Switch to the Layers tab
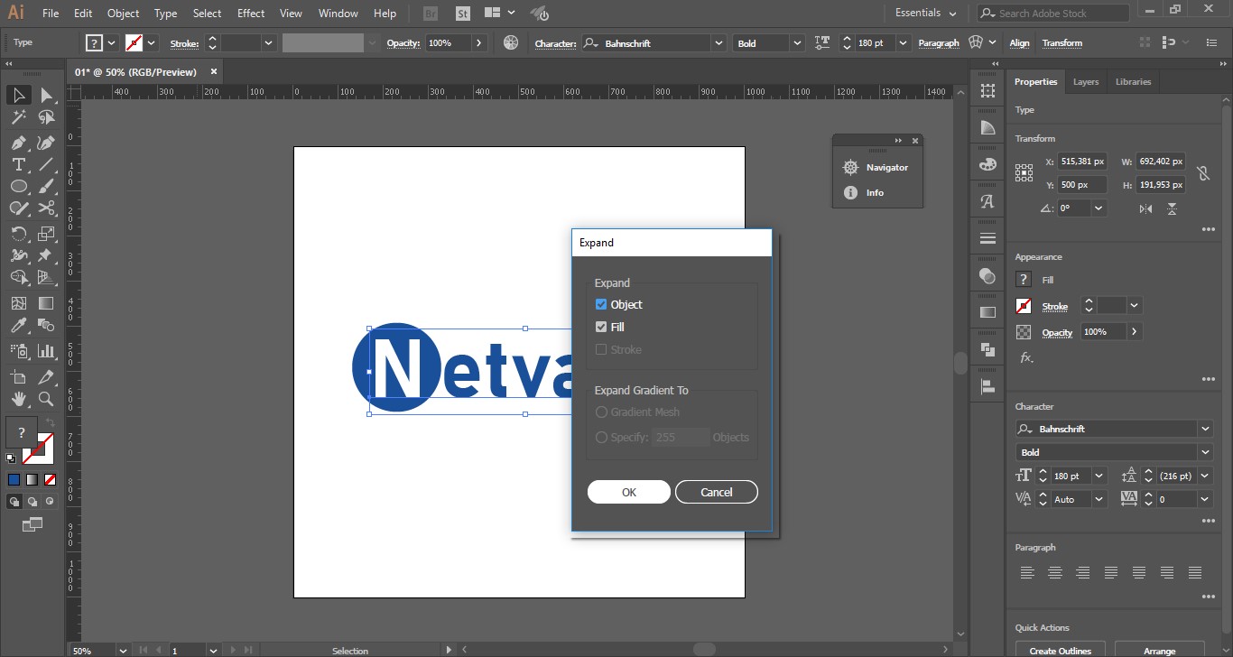 point(1085,82)
